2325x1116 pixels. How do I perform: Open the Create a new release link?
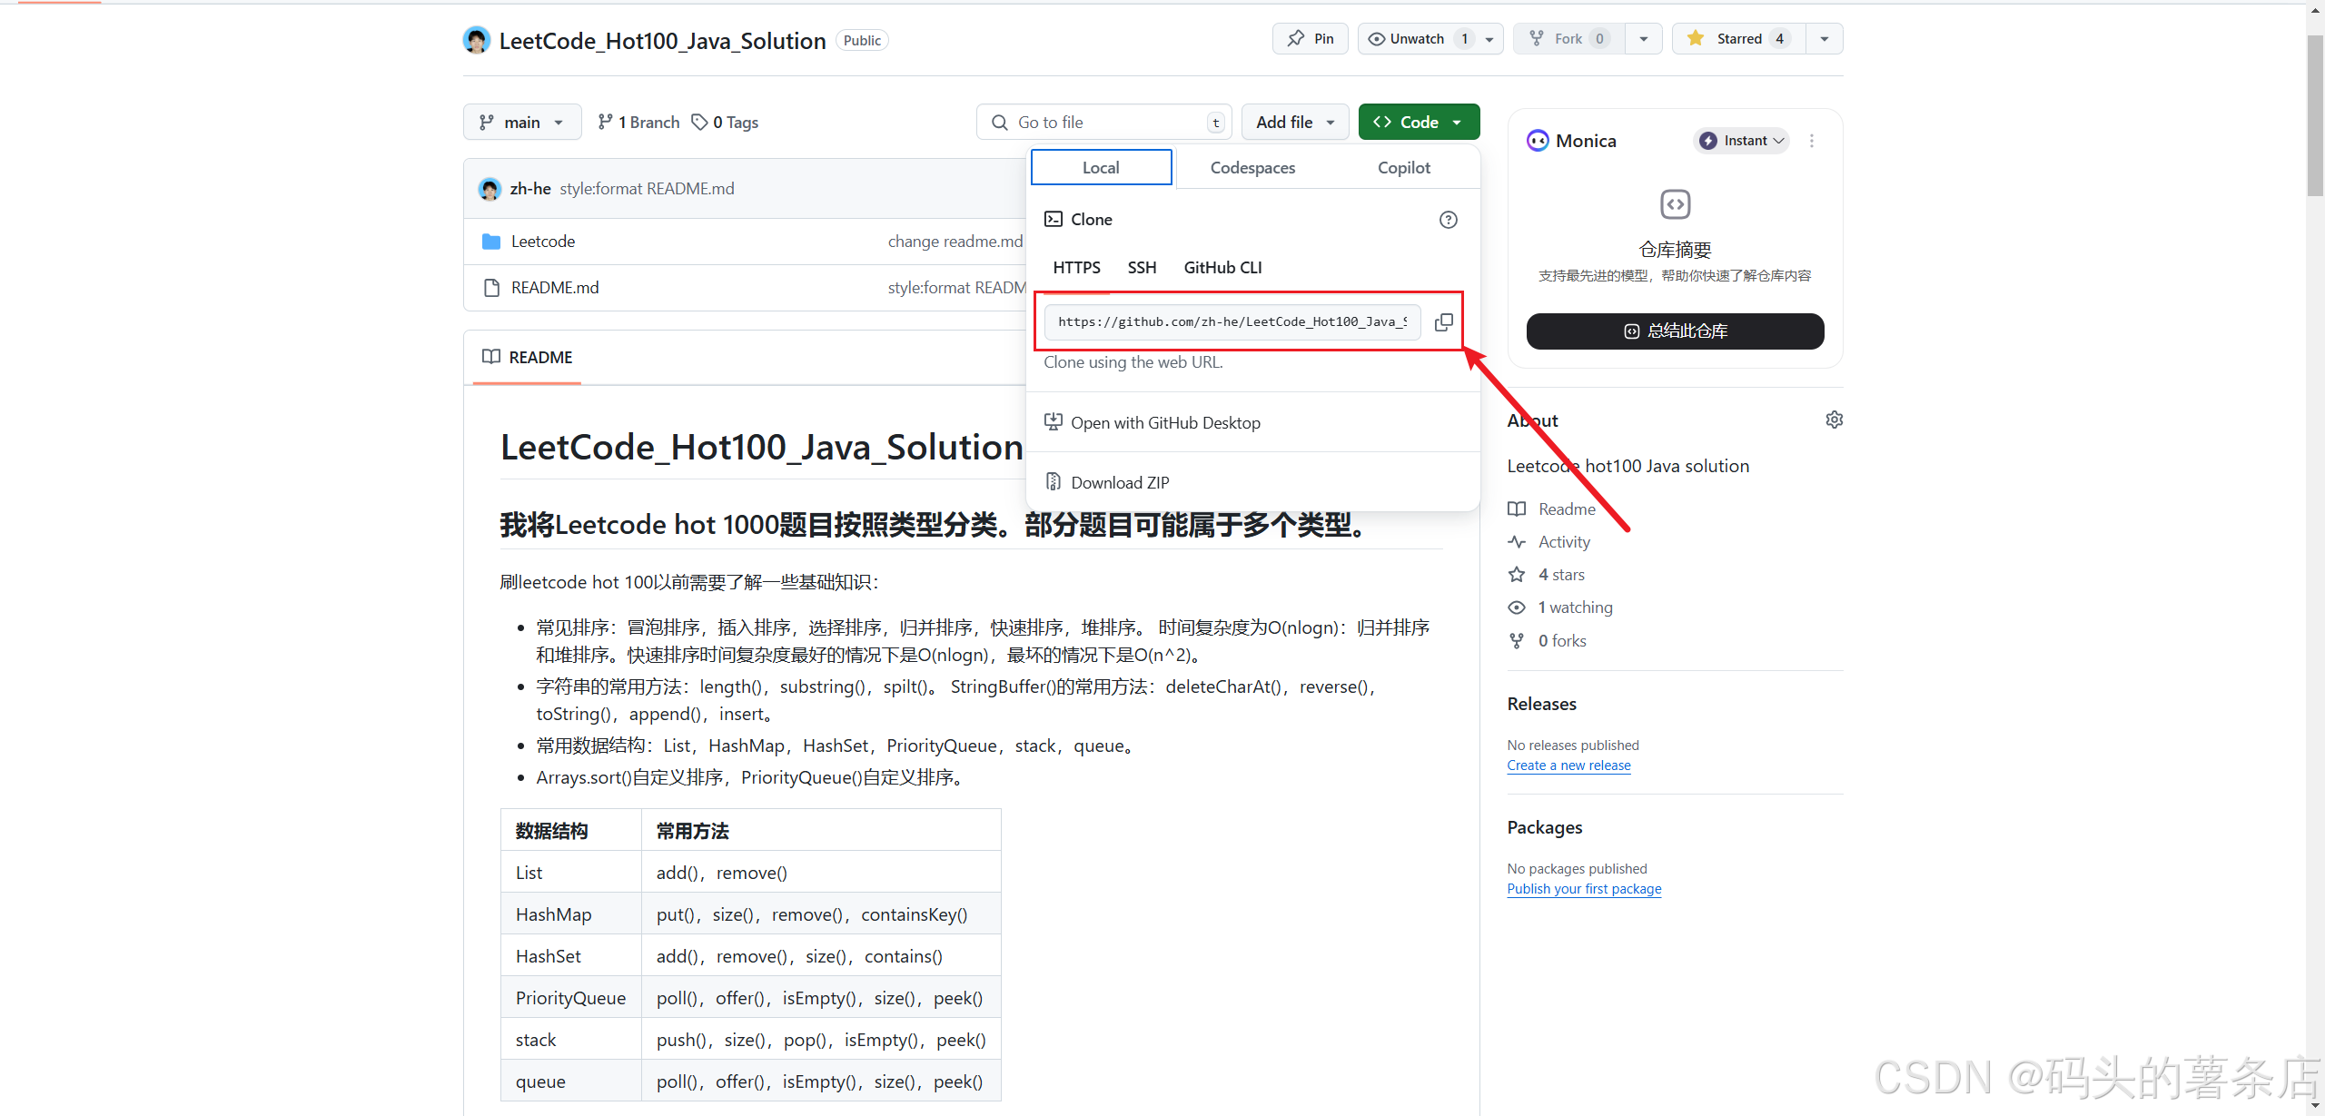1568,765
